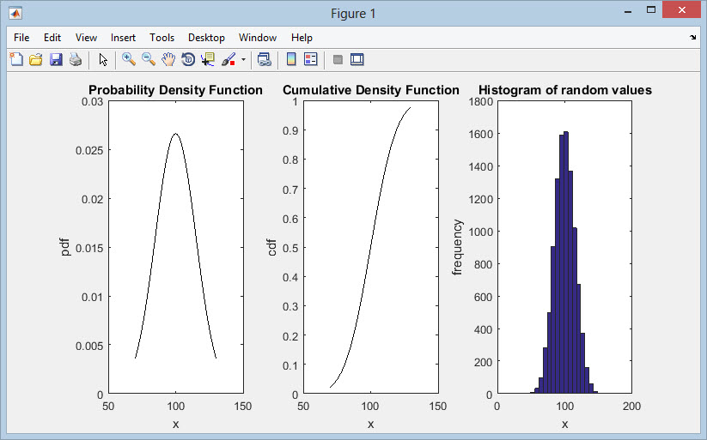The width and height of the screenshot is (707, 440).
Task: Click the Hide Plot Tools icon
Action: [338, 59]
